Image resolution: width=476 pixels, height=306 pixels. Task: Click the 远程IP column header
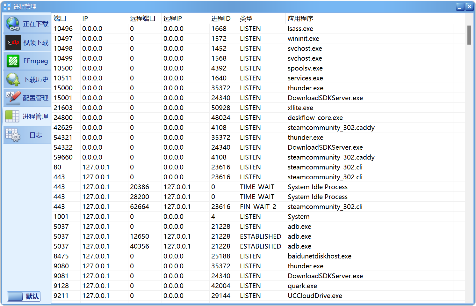pyautogui.click(x=185, y=19)
